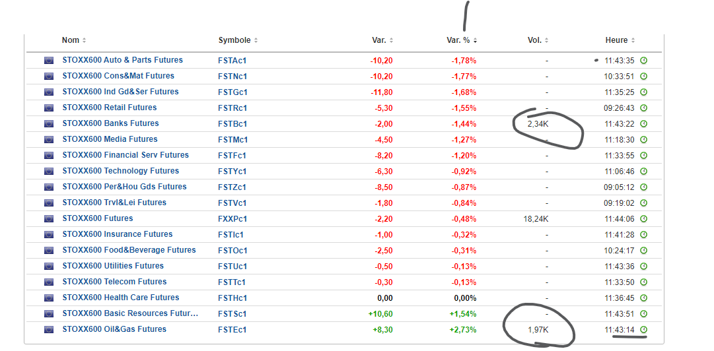Click the EU flag beside Telecom Futures

pyautogui.click(x=49, y=282)
